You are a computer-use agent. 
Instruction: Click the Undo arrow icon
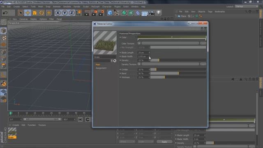tap(5, 13)
